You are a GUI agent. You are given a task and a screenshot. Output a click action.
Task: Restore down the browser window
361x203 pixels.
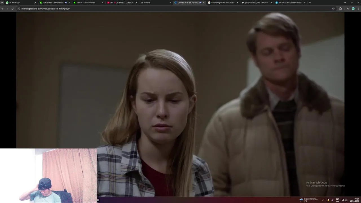351,3
